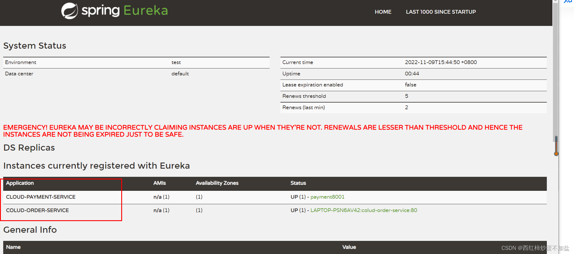Click the Current time label
574x254 pixels.
[x=298, y=62]
